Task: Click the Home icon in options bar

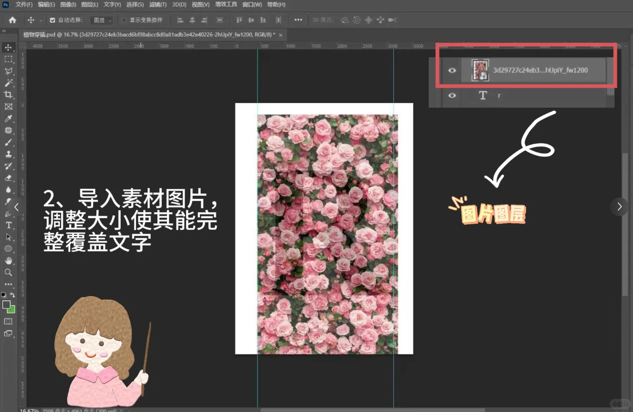Action: pyautogui.click(x=12, y=20)
